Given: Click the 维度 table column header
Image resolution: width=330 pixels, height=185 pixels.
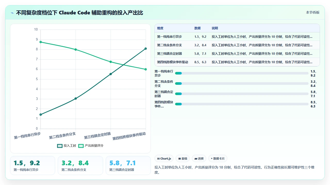Looking at the screenshot, I should coord(173,28).
